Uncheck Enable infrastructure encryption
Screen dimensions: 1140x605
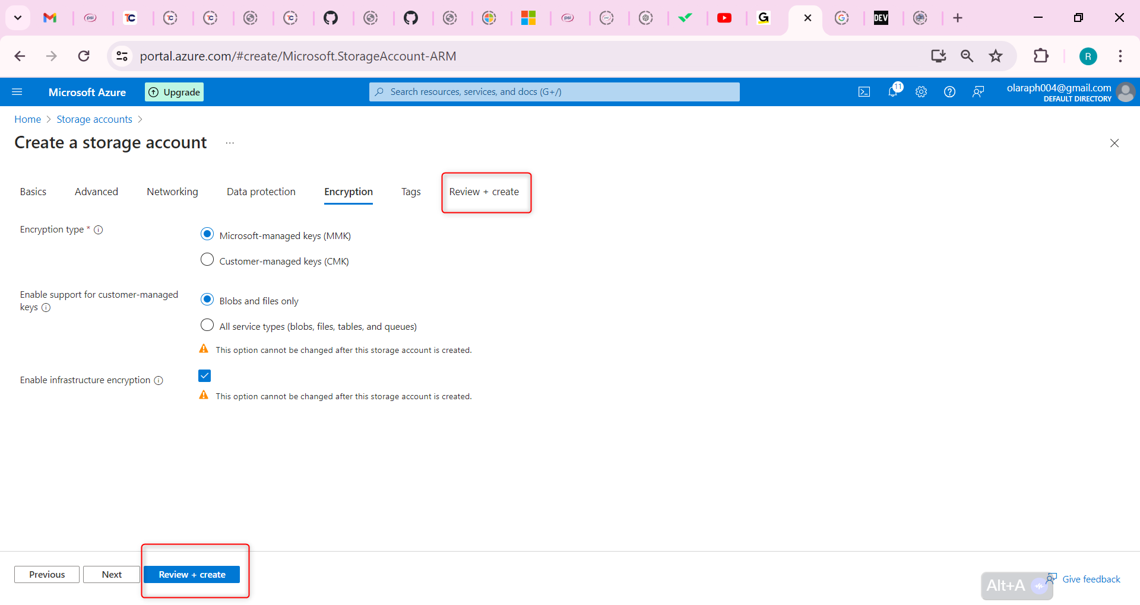[204, 375]
